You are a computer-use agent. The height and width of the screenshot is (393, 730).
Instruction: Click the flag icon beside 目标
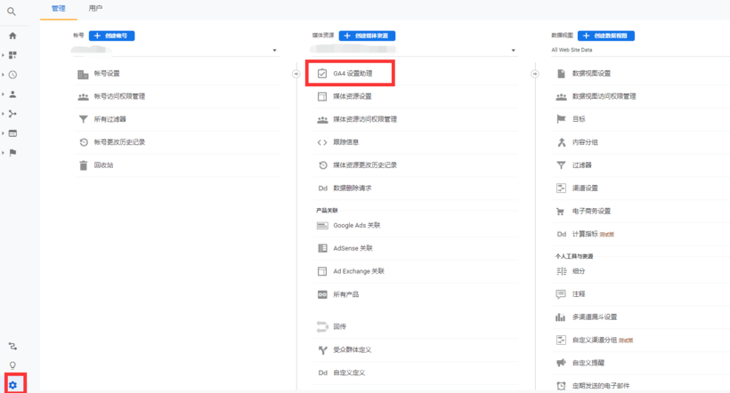[561, 119]
